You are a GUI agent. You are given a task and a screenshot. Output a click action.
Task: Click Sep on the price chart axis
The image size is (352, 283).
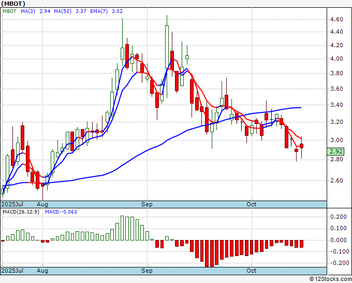click(147, 204)
